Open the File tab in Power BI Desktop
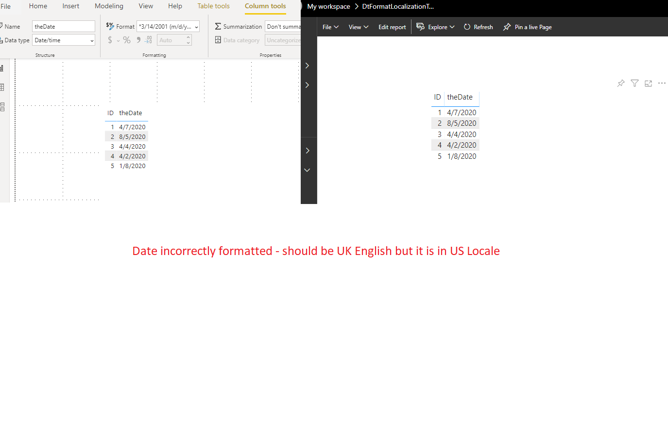 [x=5, y=6]
